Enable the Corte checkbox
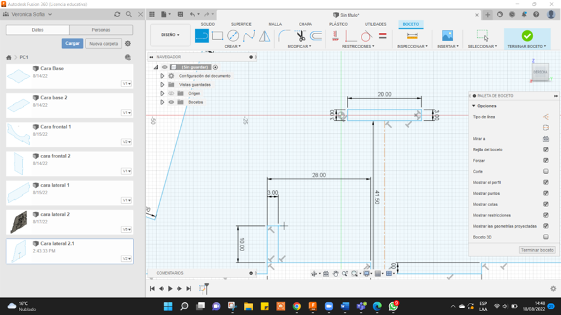 click(546, 171)
